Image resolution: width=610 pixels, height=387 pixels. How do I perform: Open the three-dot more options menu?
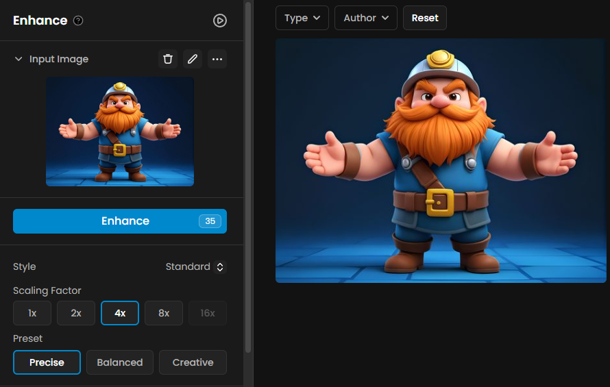217,59
